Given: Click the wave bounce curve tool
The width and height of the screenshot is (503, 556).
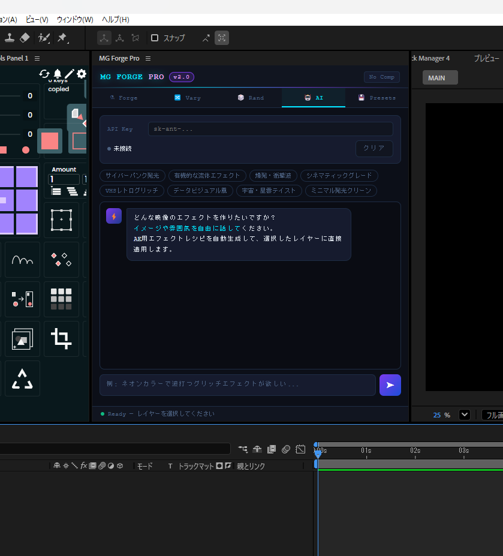Looking at the screenshot, I should (22, 260).
